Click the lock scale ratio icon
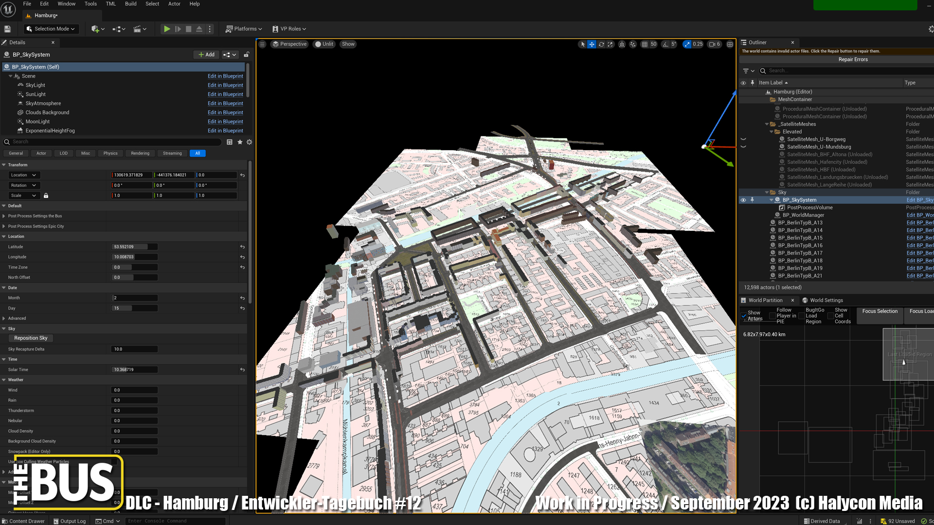The image size is (934, 525). (46, 195)
